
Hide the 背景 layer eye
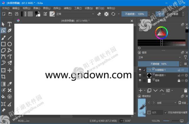140,81
